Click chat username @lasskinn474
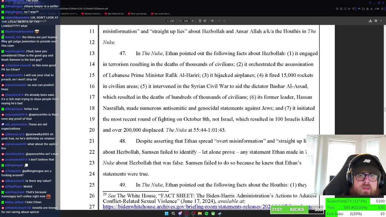The image size is (386, 217). 14,95
